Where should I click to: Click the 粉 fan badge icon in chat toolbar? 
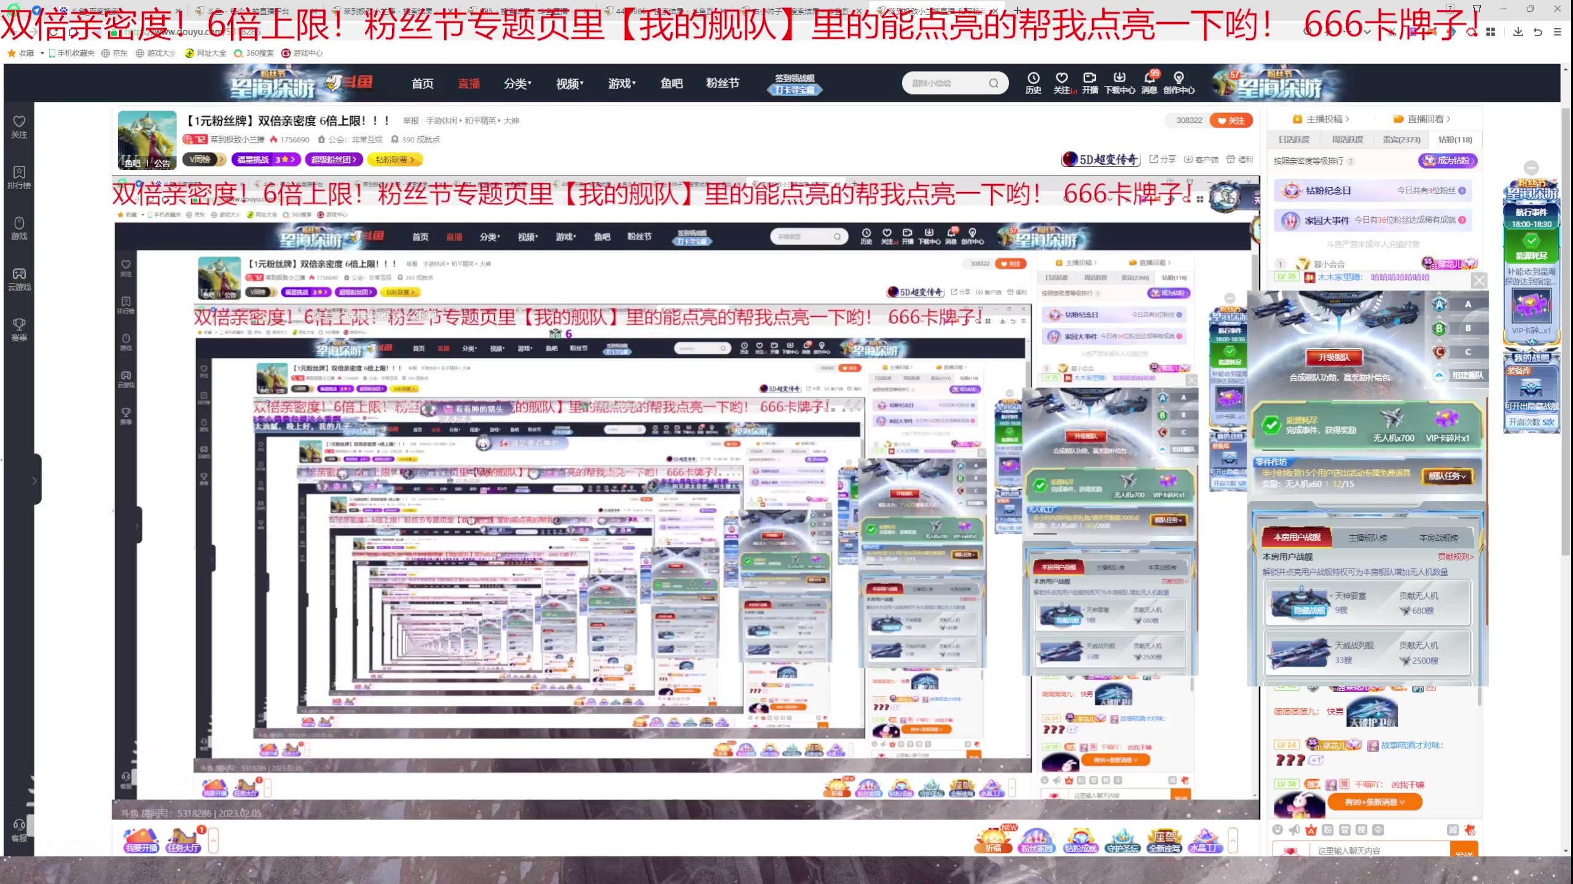pos(1328,830)
